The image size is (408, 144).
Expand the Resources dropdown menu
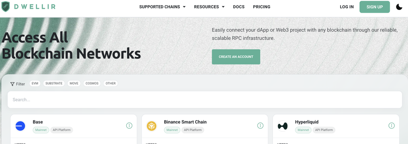209,7
